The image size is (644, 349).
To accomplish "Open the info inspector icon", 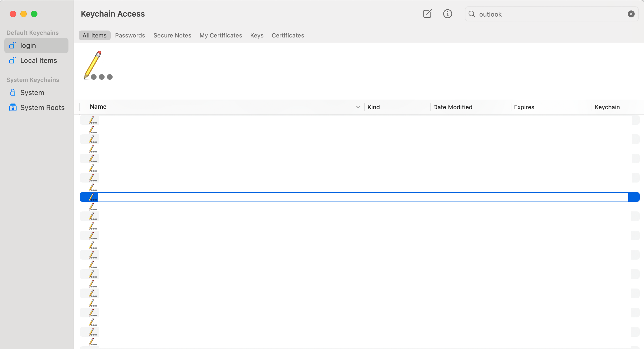I will 447,14.
